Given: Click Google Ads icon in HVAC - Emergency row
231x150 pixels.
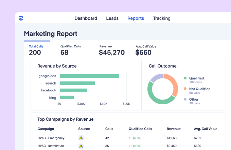Looking at the screenshot, I should click(x=81, y=138).
